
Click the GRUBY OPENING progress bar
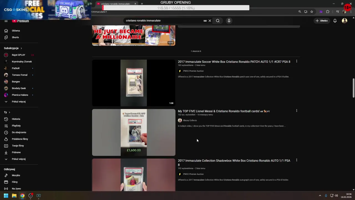pyautogui.click(x=176, y=8)
